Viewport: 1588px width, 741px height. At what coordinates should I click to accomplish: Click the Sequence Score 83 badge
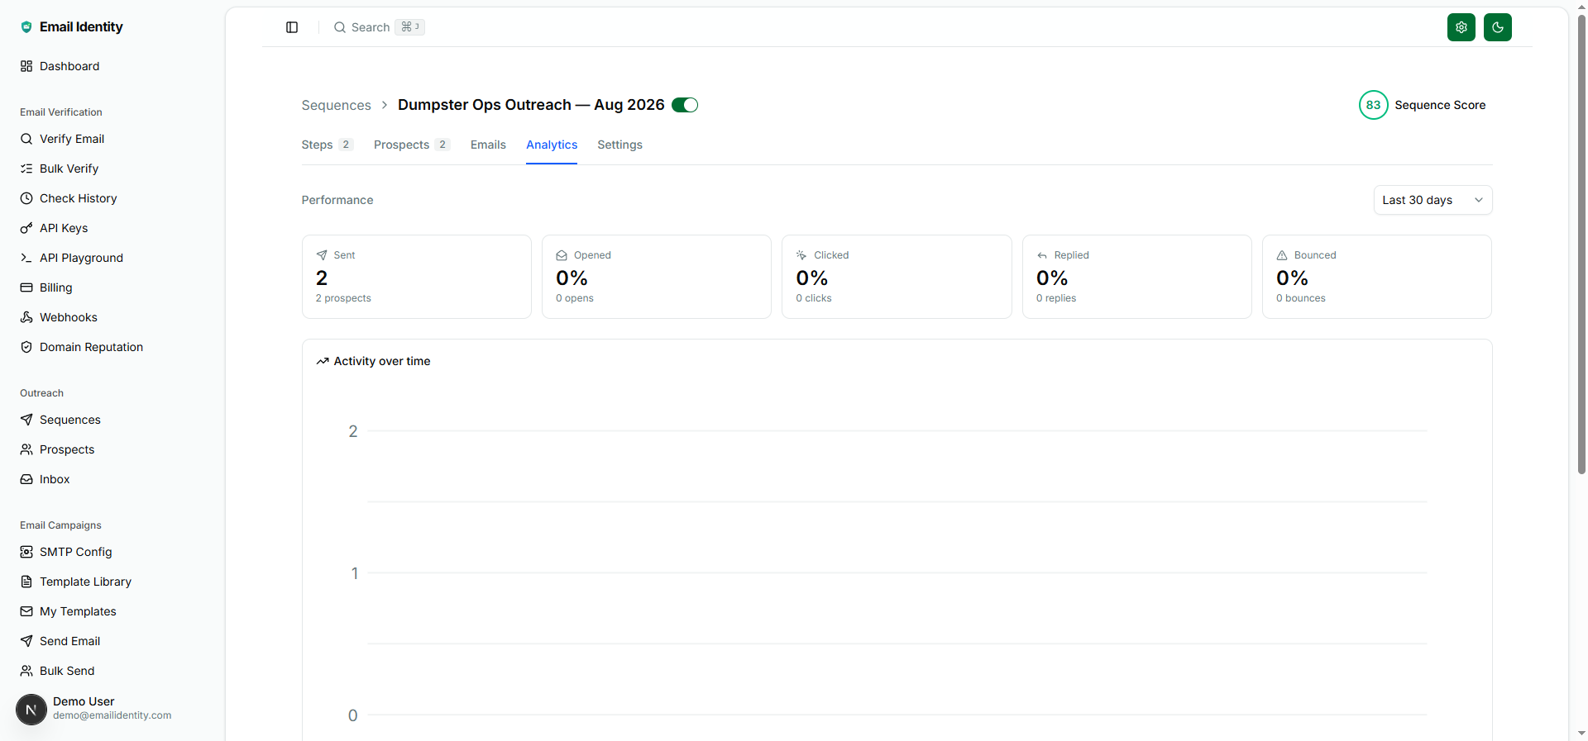coord(1373,105)
